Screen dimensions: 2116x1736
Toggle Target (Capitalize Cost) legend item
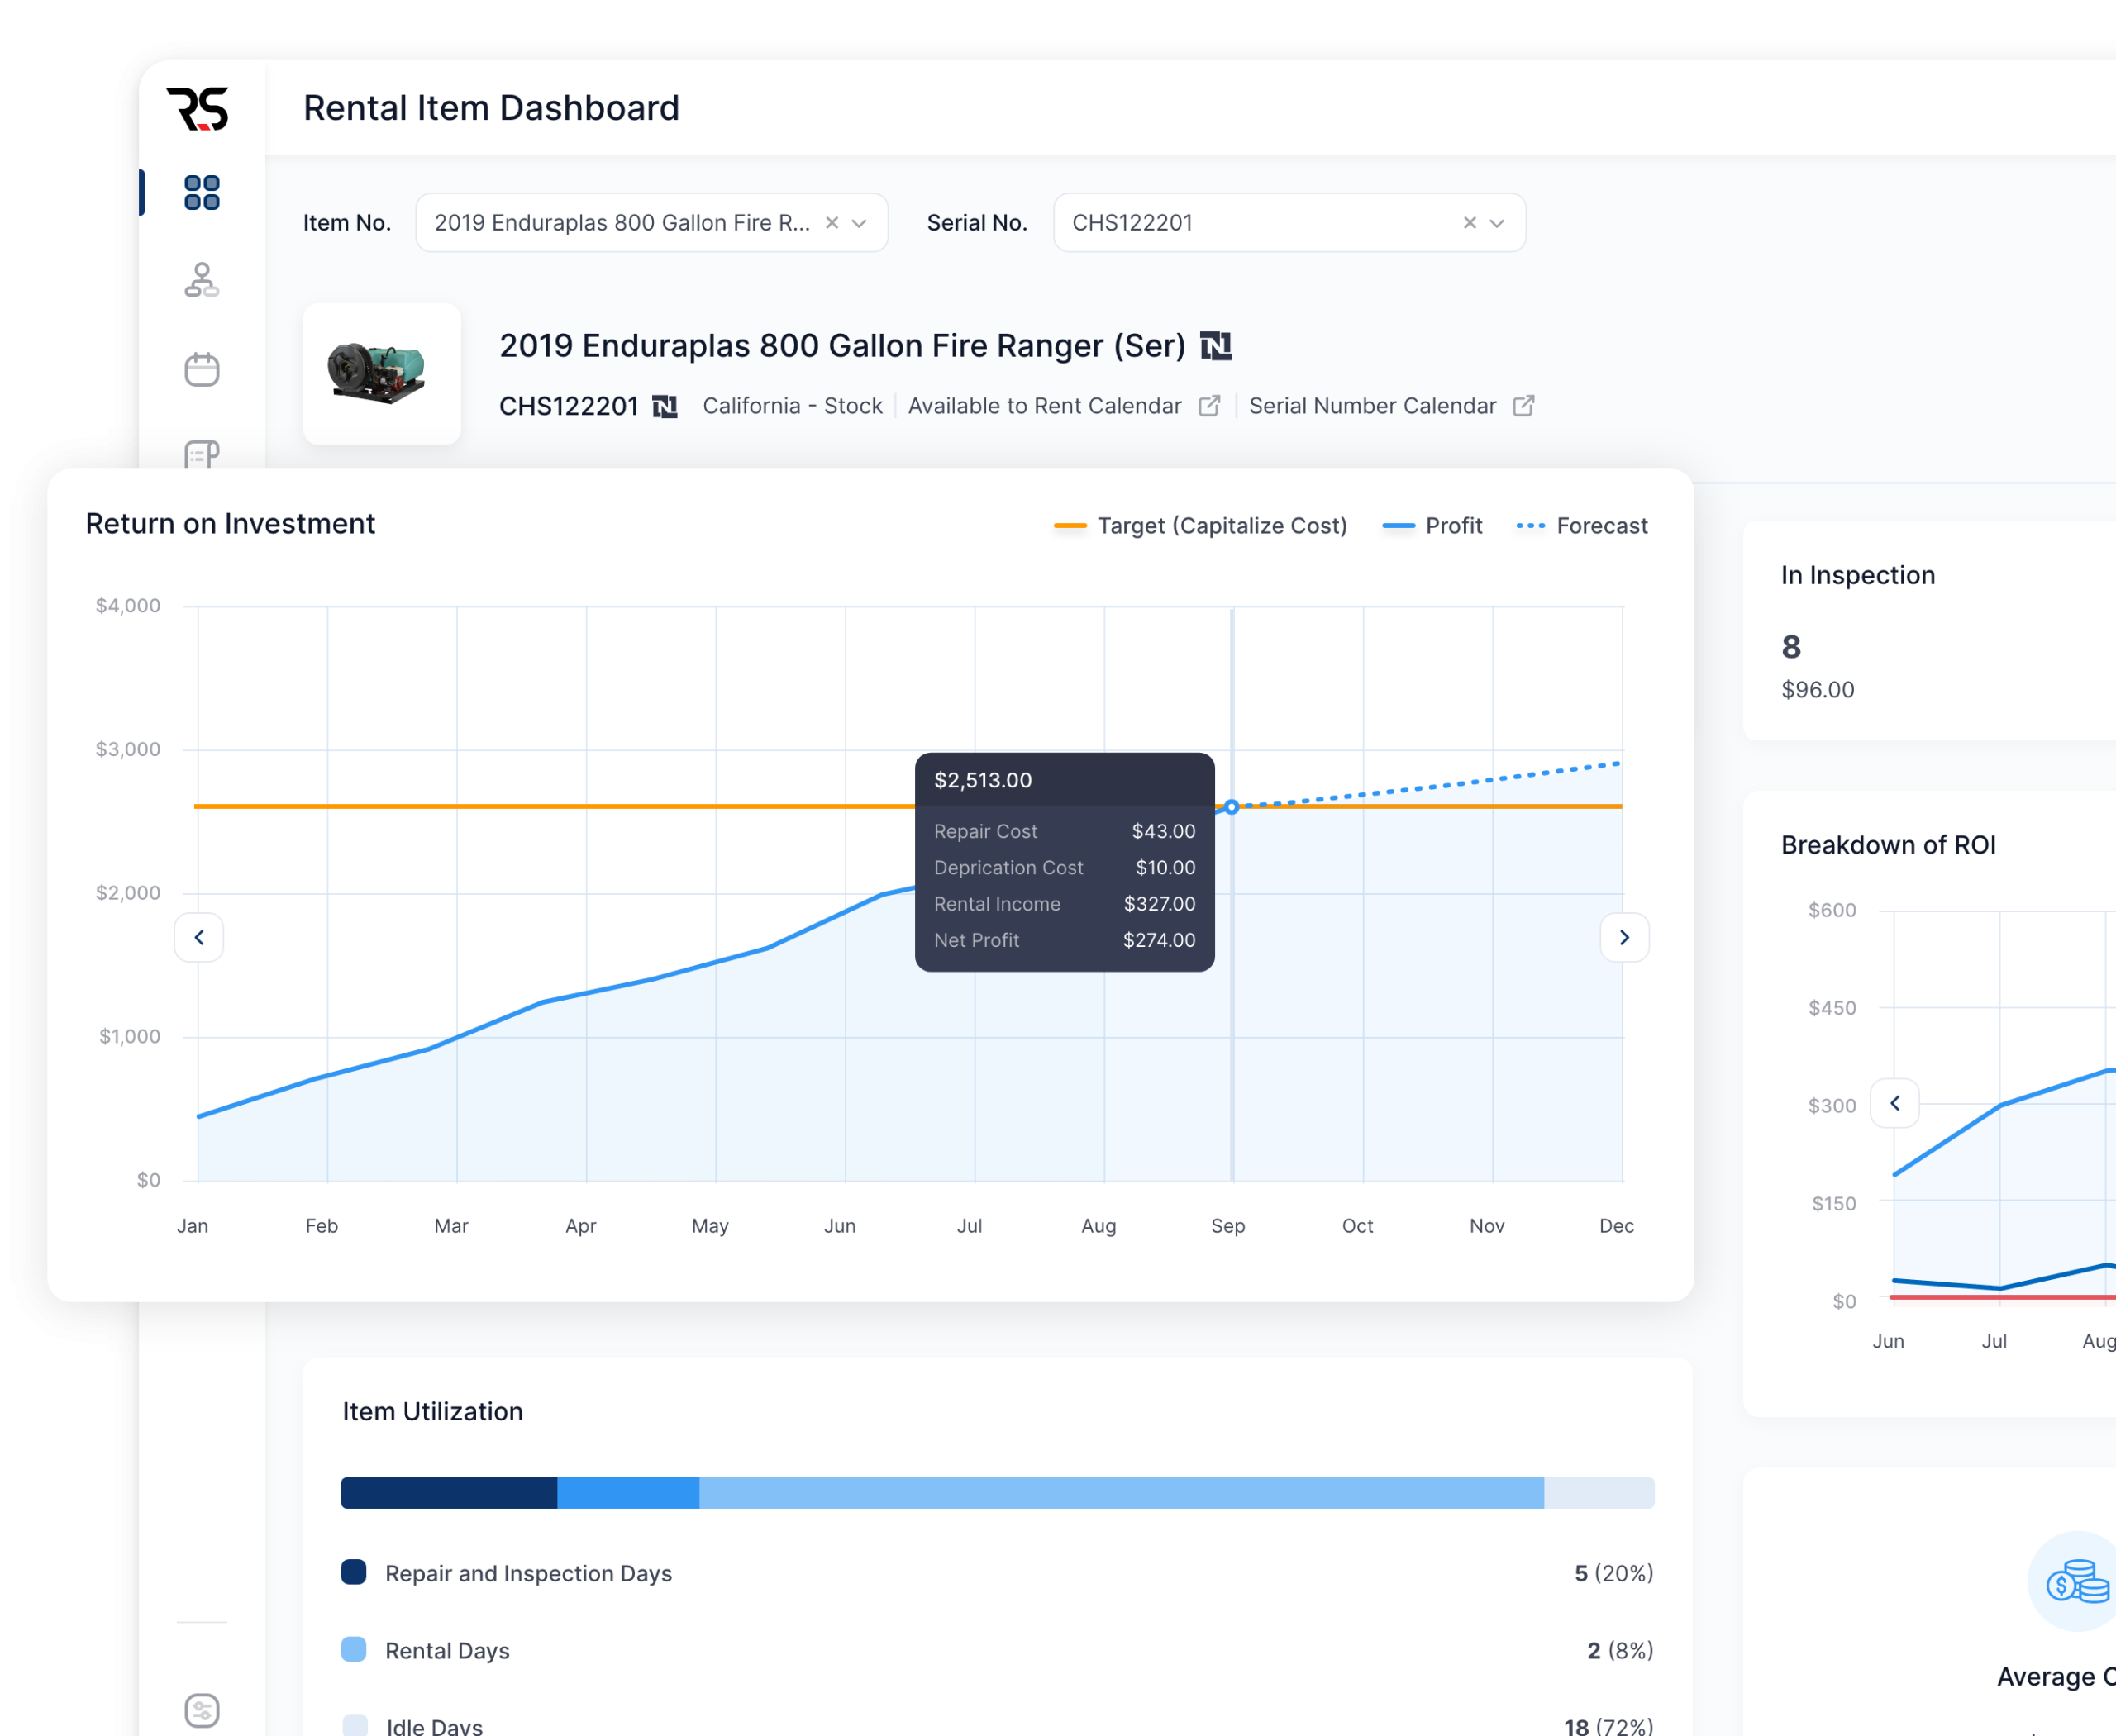[1200, 526]
